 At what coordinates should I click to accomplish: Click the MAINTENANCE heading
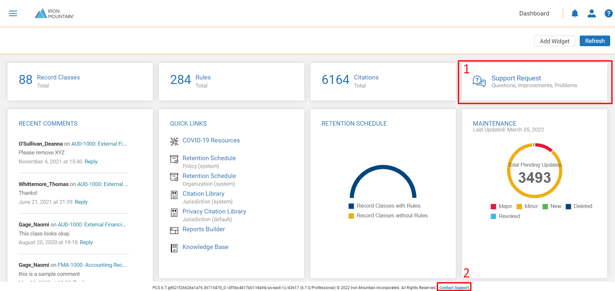coord(495,123)
